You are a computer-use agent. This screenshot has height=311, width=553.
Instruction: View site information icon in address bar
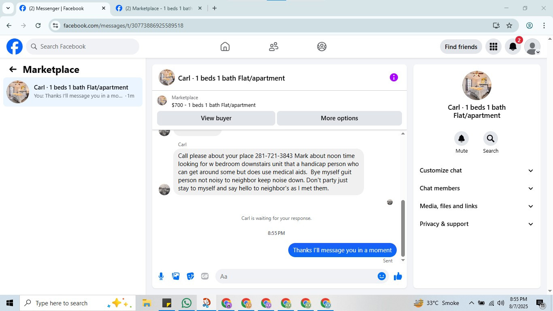[56, 26]
